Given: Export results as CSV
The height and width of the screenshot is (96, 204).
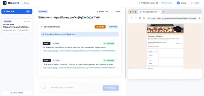Looking at the screenshot, I should coord(102,12).
